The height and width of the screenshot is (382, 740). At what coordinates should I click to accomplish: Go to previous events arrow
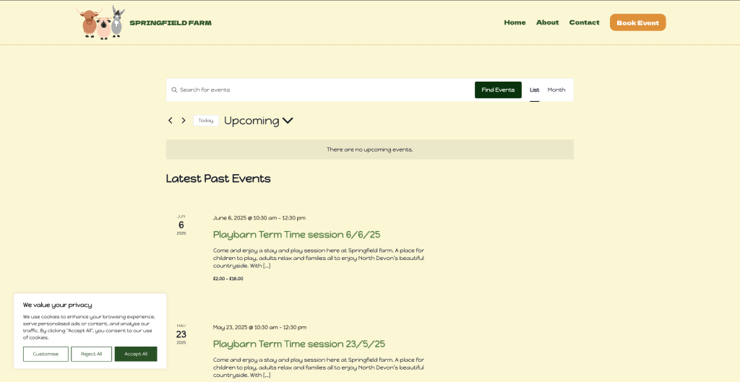[x=171, y=121]
